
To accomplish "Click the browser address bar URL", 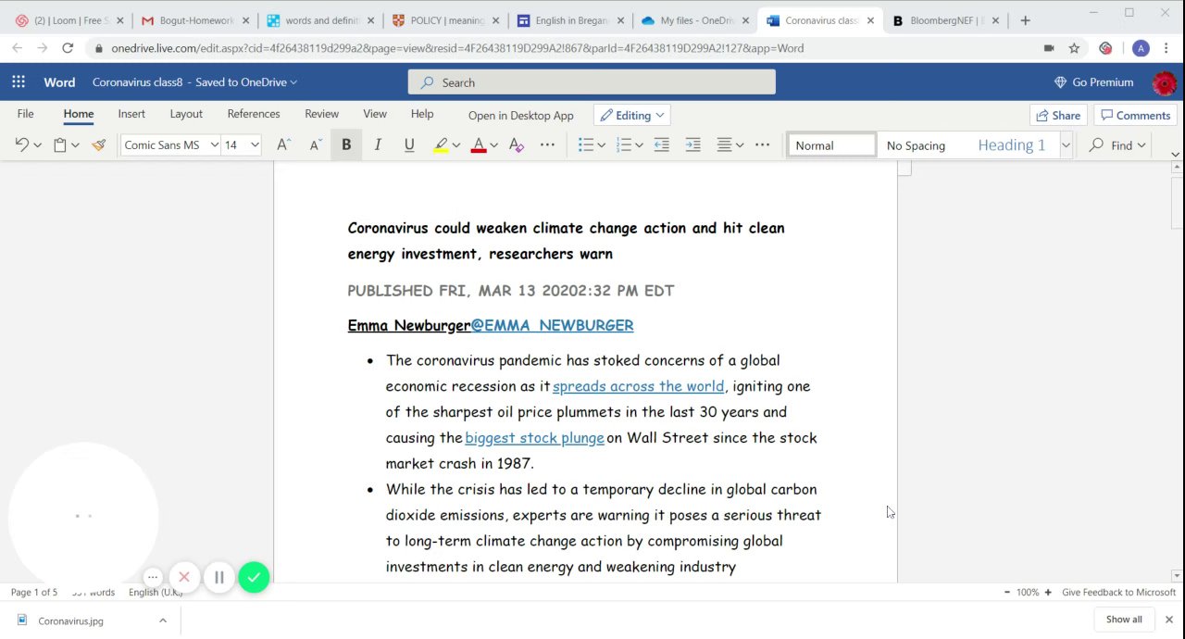I will pyautogui.click(x=457, y=48).
